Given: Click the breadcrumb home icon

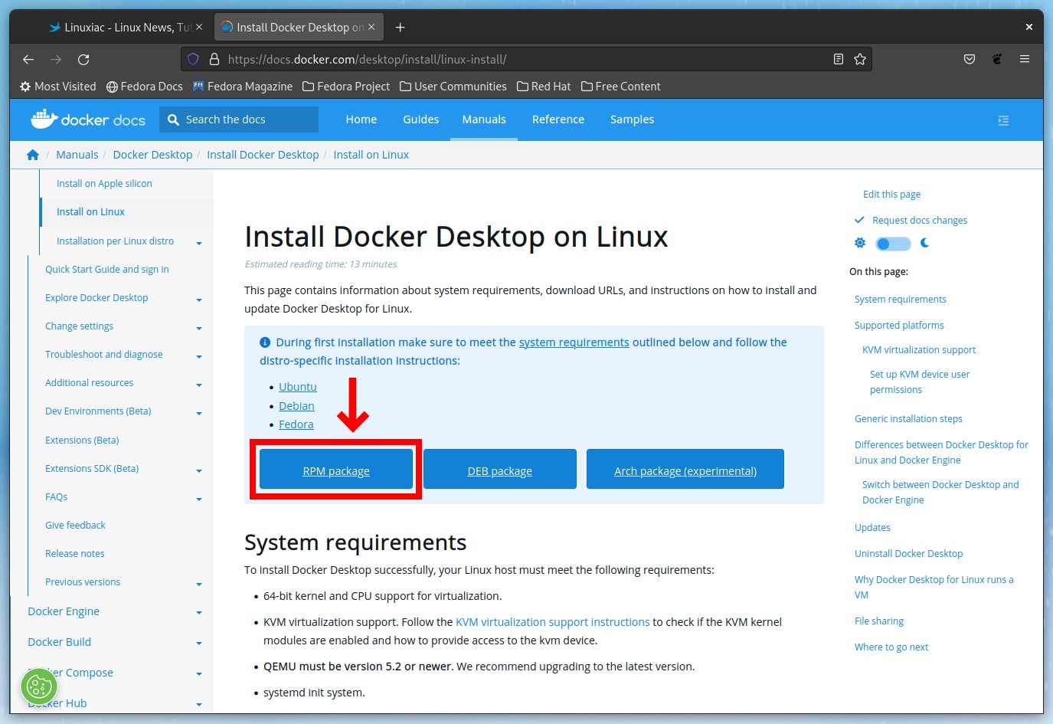Looking at the screenshot, I should pos(32,155).
